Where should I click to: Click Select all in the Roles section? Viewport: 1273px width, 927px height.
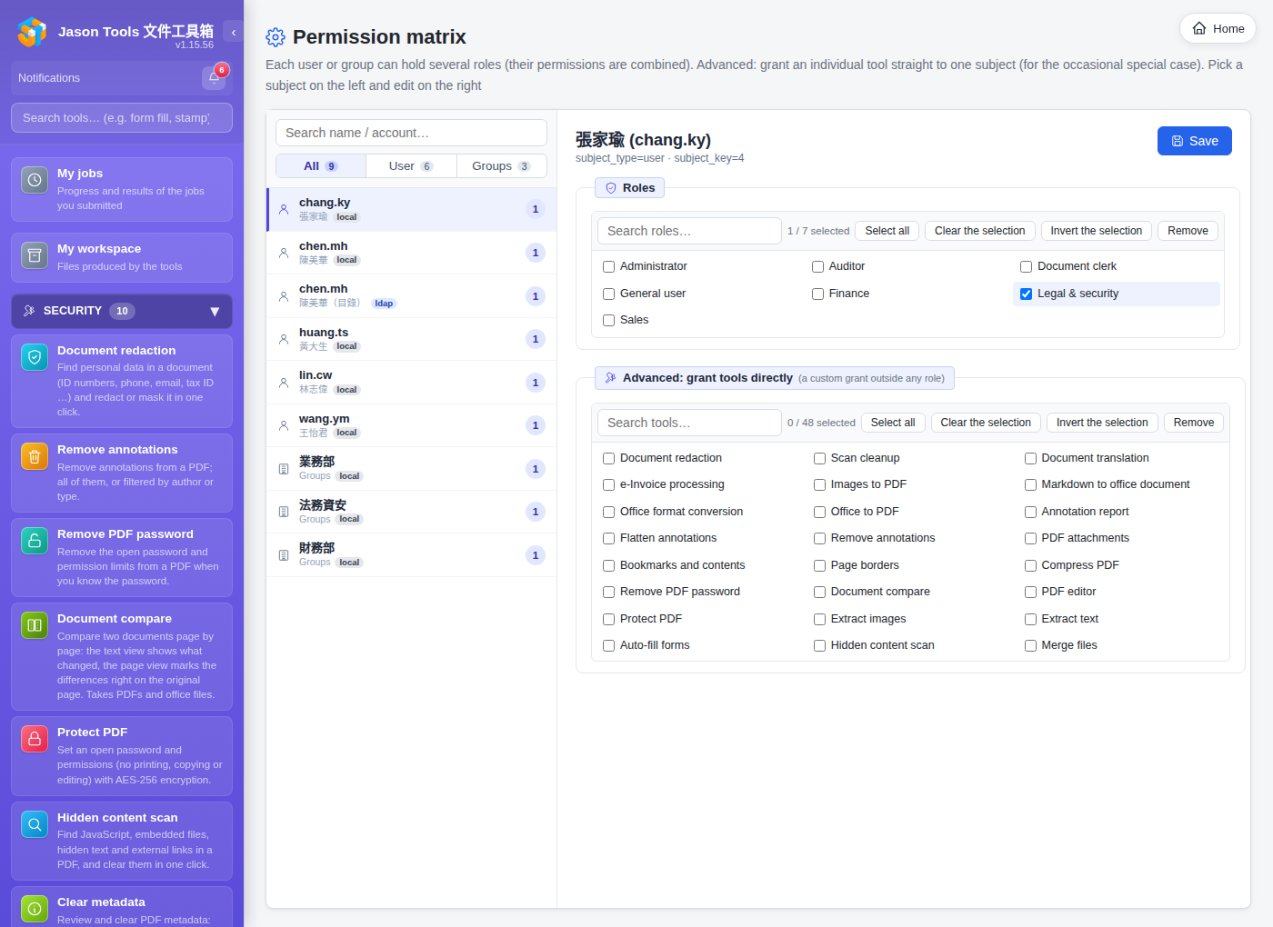point(887,231)
